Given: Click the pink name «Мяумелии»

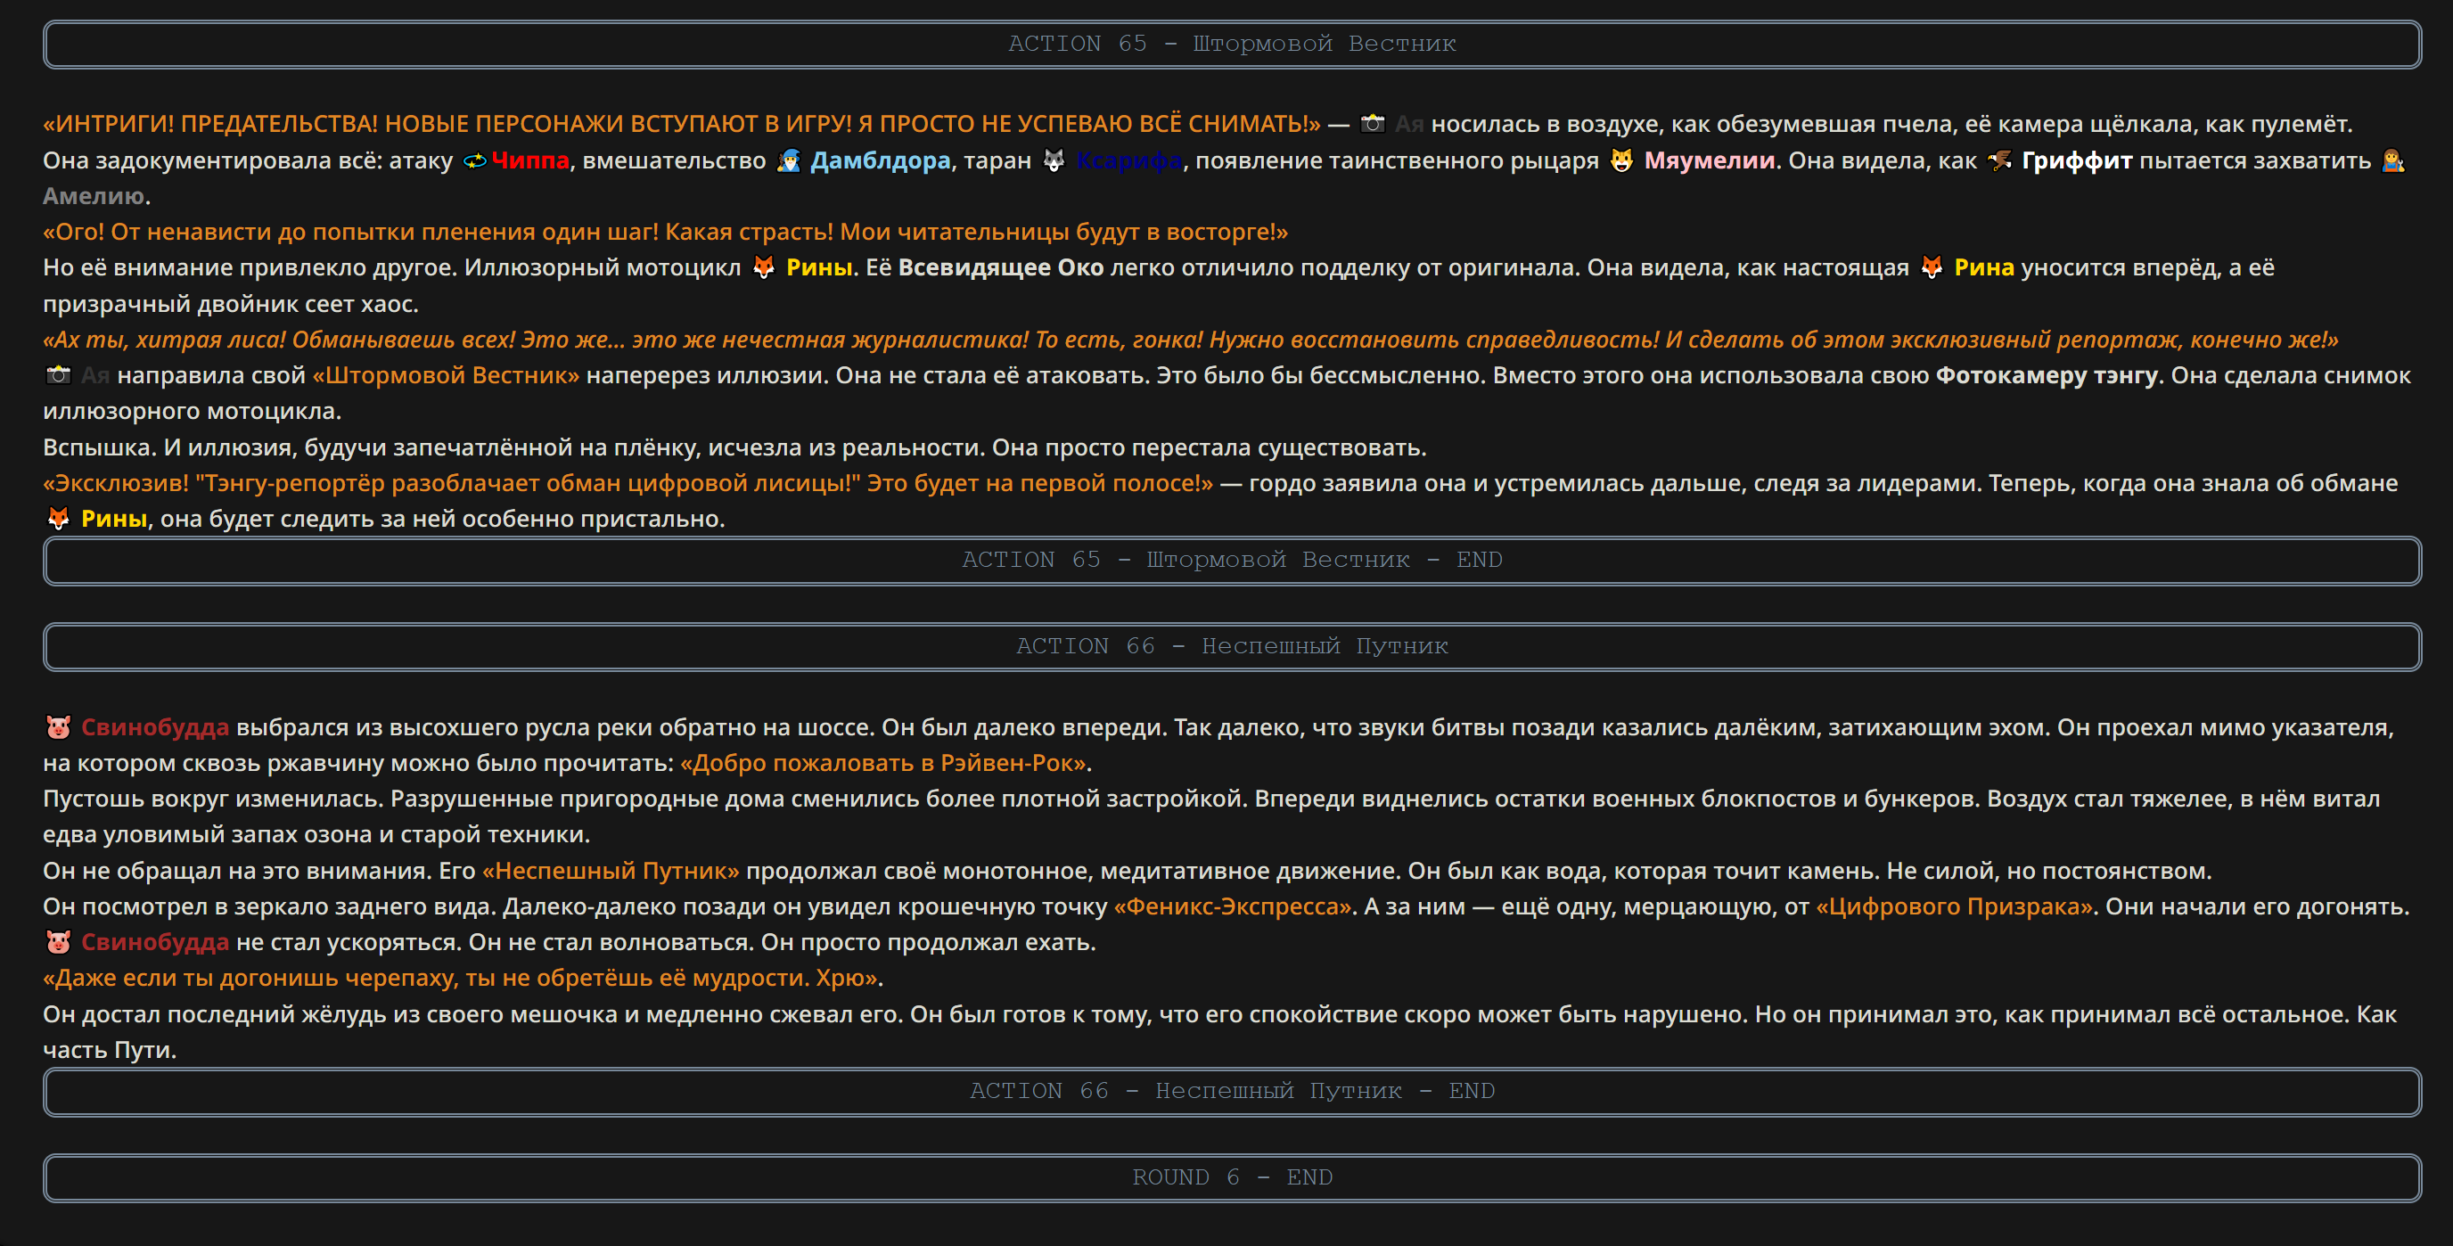Looking at the screenshot, I should (x=1710, y=160).
